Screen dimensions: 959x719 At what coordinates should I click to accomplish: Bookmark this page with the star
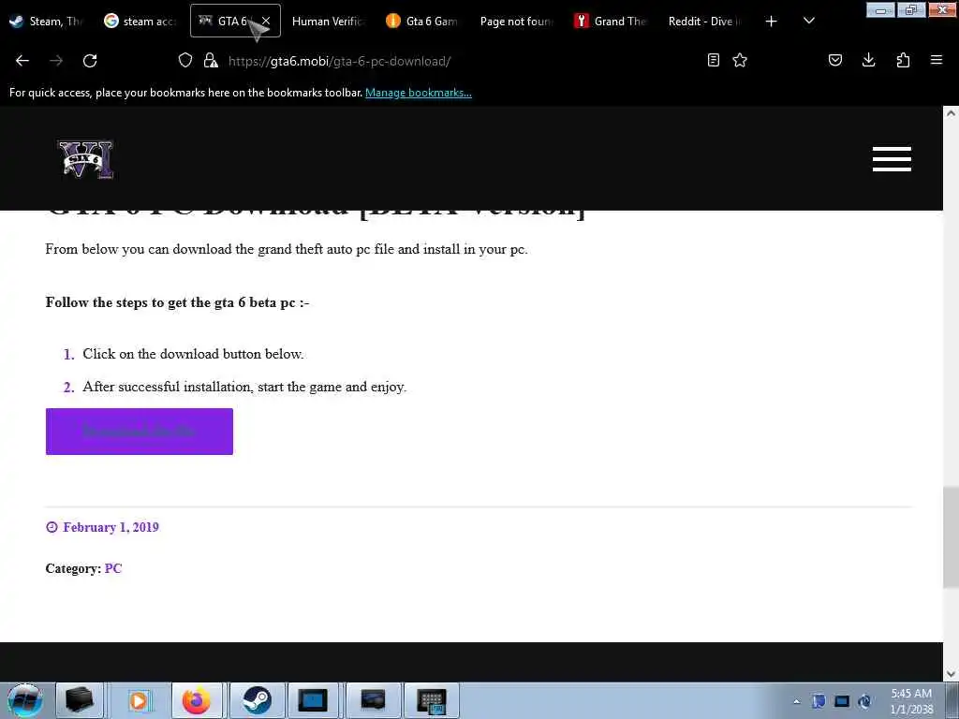pyautogui.click(x=740, y=60)
